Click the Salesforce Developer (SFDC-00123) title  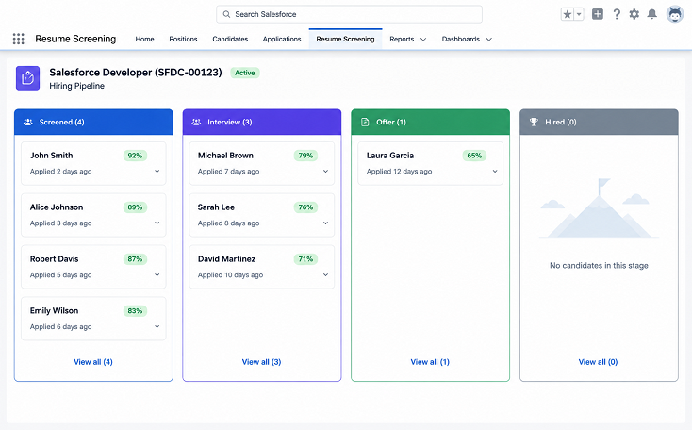(136, 73)
